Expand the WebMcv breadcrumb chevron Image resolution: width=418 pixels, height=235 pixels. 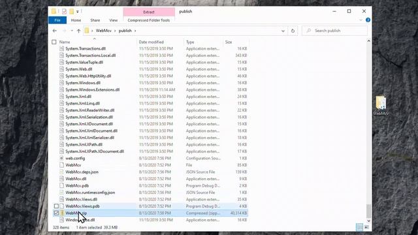tap(115, 31)
